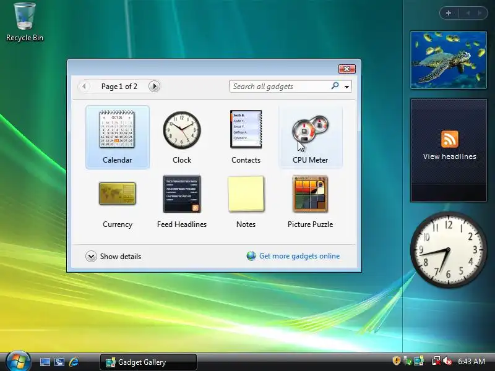
Task: Select the Contacts gadget icon
Action: coord(246,129)
